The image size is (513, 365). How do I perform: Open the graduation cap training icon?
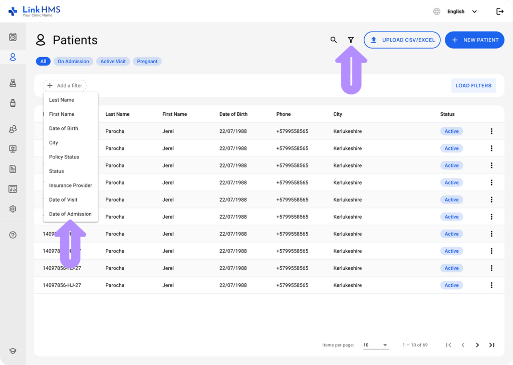[13, 351]
